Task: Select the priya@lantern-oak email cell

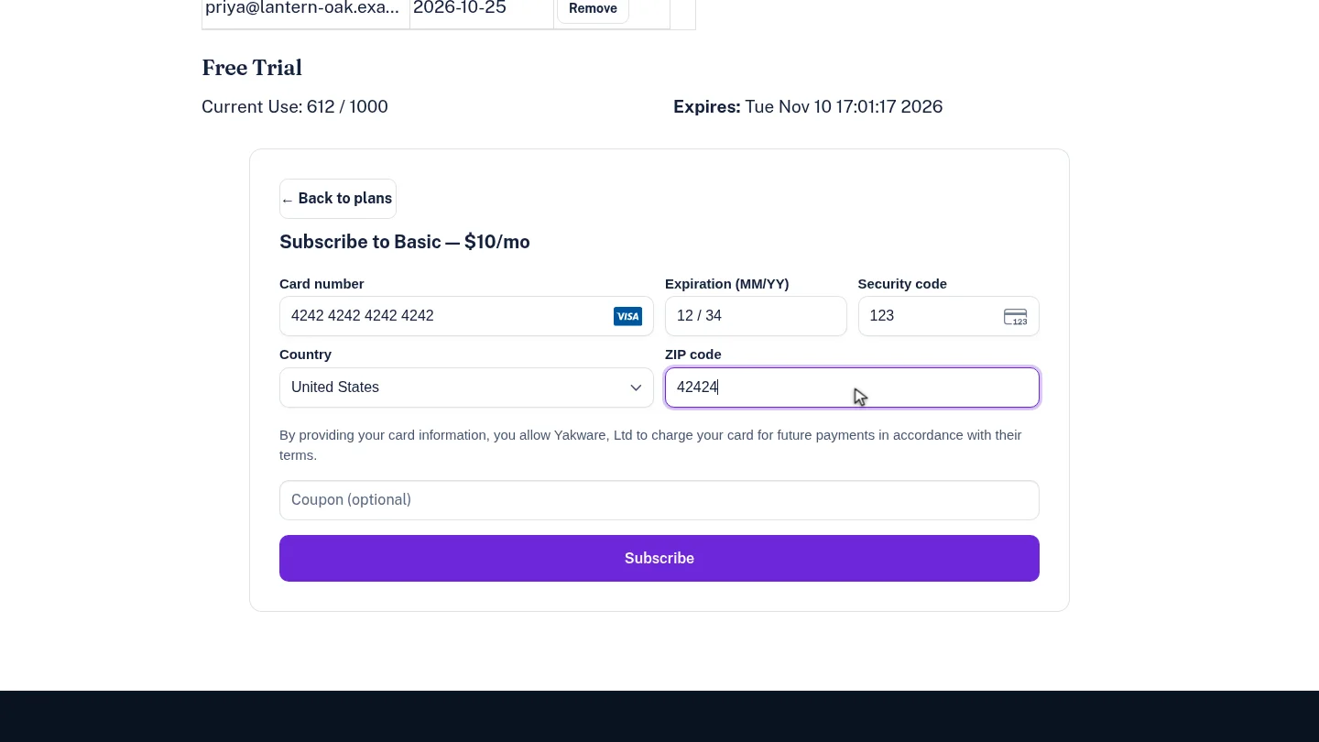Action: pyautogui.click(x=306, y=11)
